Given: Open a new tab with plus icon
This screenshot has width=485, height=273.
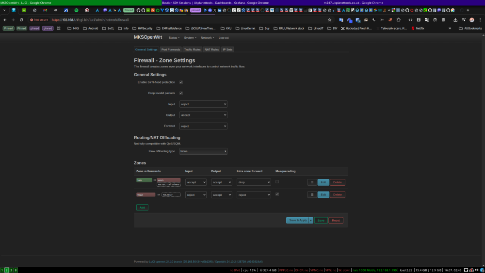Looking at the screenshot, I should (x=468, y=10).
